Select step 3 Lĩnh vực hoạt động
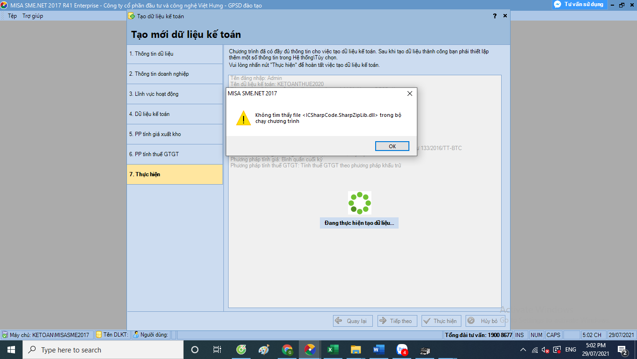 (x=175, y=94)
